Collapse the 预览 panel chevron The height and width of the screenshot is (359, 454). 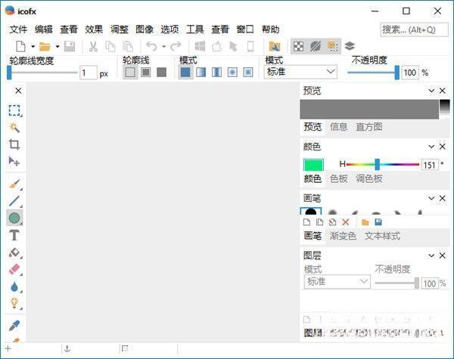click(431, 91)
